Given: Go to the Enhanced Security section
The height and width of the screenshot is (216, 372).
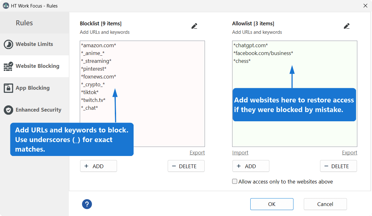Looking at the screenshot, I should click(x=38, y=110).
